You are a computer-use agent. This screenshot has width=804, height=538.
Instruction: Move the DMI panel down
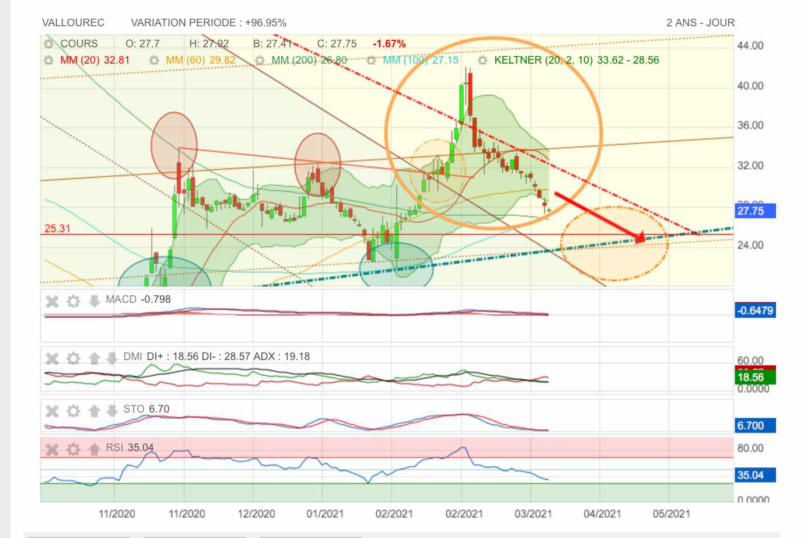tap(111, 358)
